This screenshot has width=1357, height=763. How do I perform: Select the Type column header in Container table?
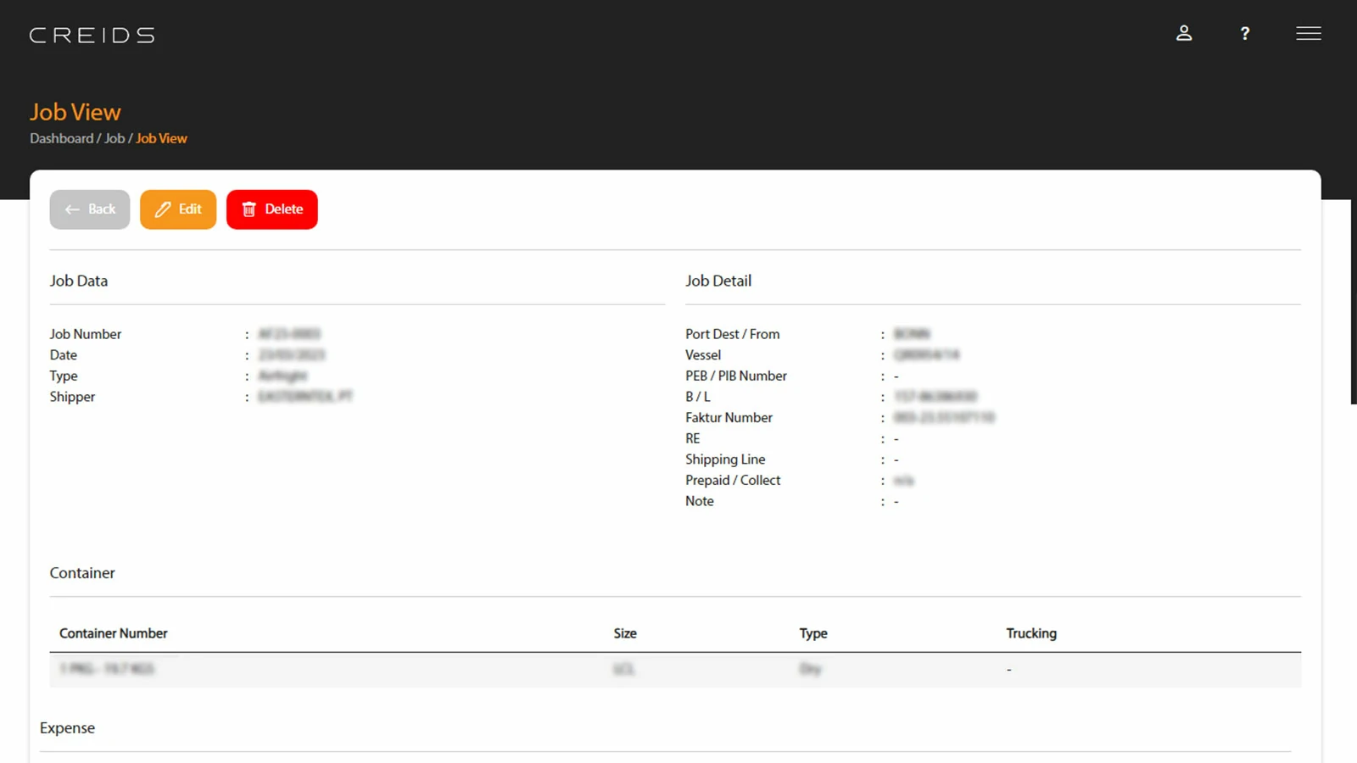(813, 633)
